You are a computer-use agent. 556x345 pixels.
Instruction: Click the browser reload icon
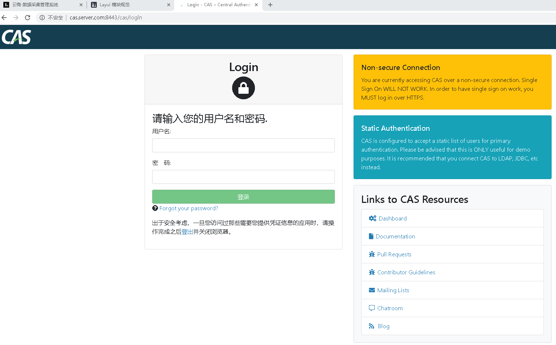click(28, 17)
